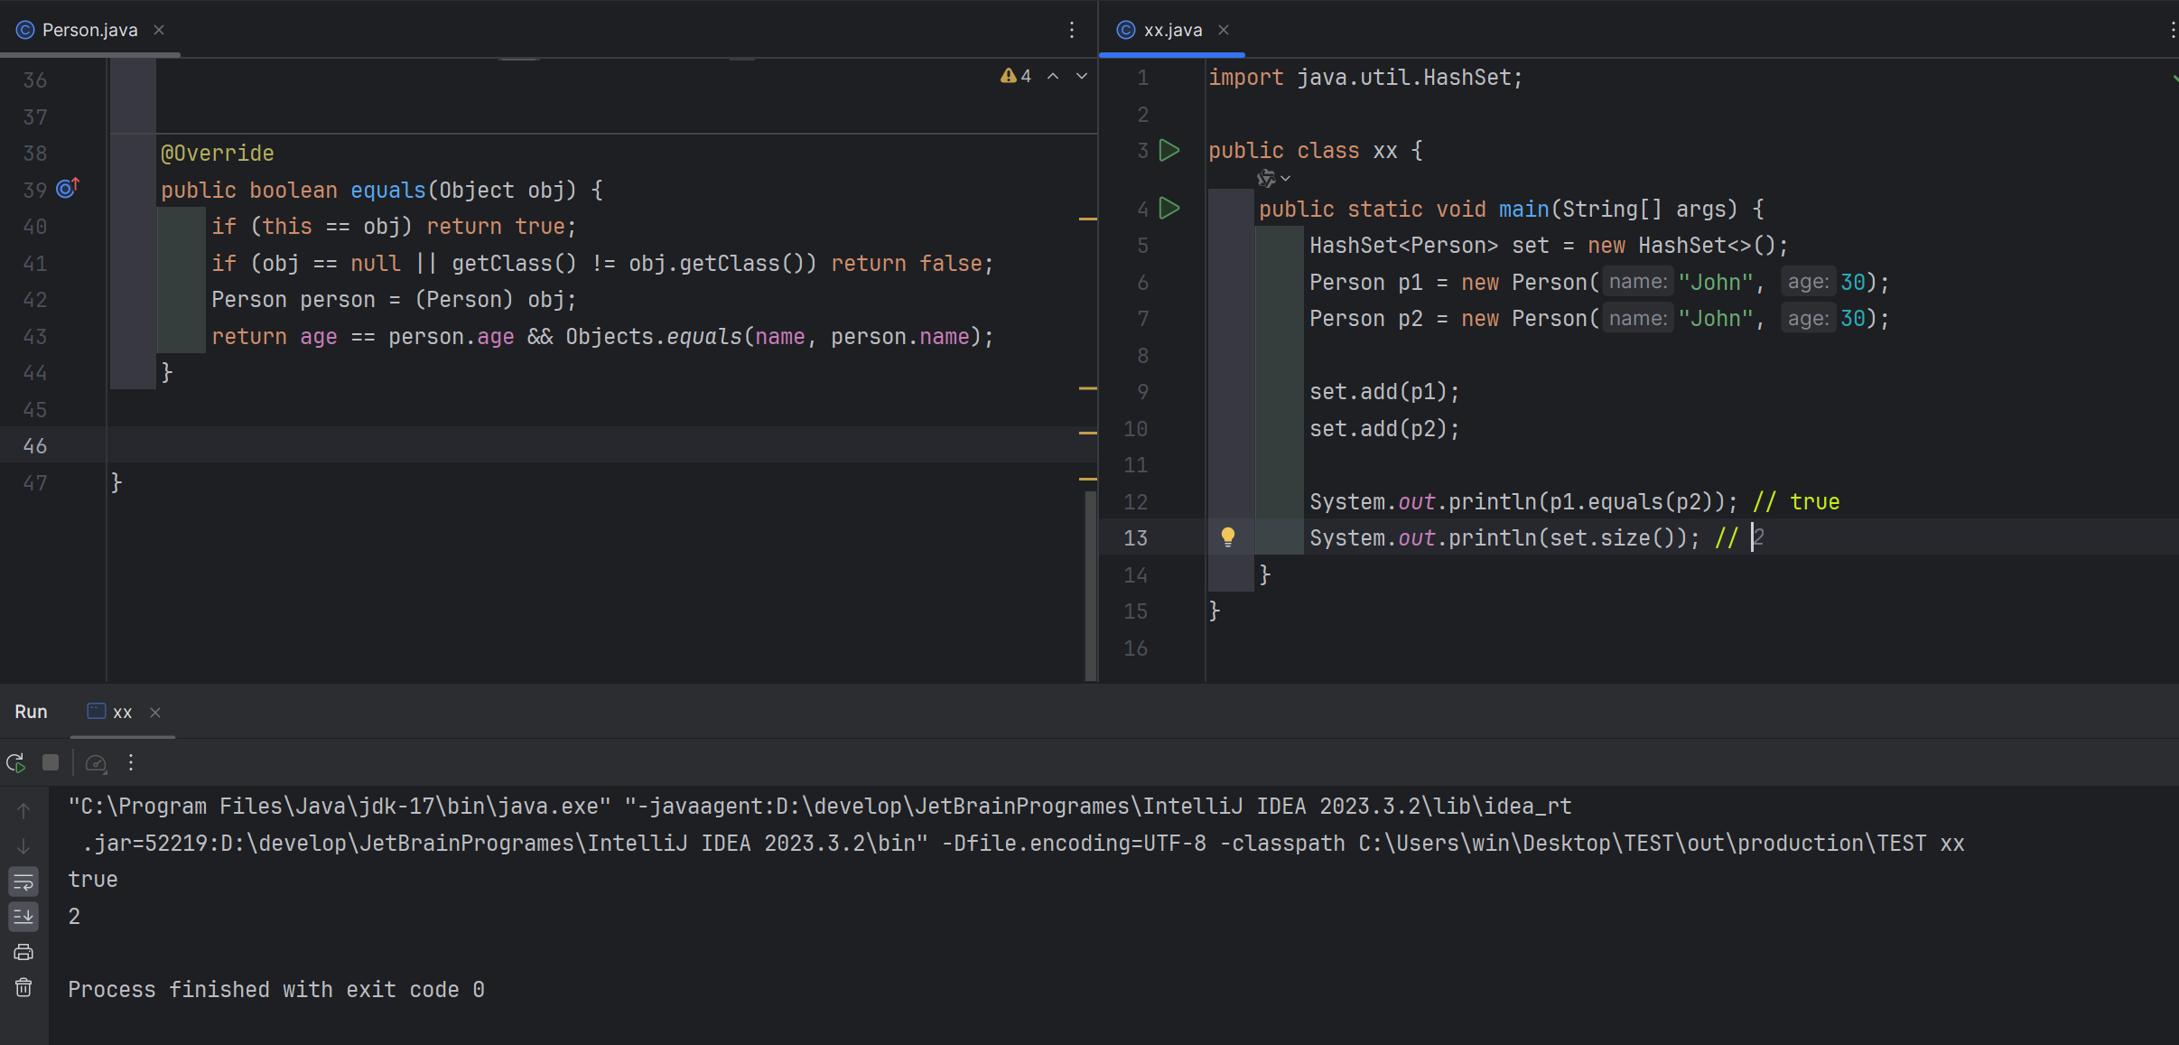Image resolution: width=2179 pixels, height=1045 pixels.
Task: Click the vertical scrollbar of Person.java editor
Action: click(x=1090, y=585)
